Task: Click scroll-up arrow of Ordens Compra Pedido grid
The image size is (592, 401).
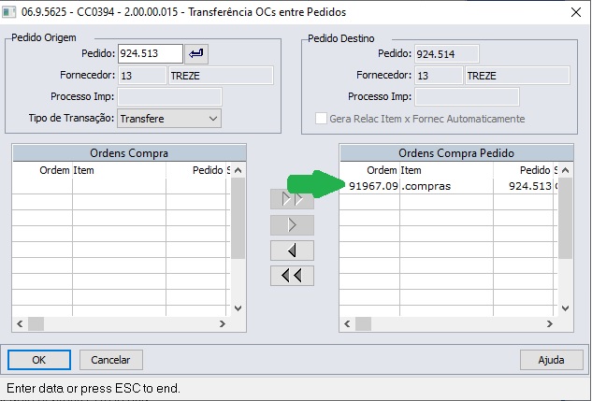Action: pyautogui.click(x=565, y=170)
